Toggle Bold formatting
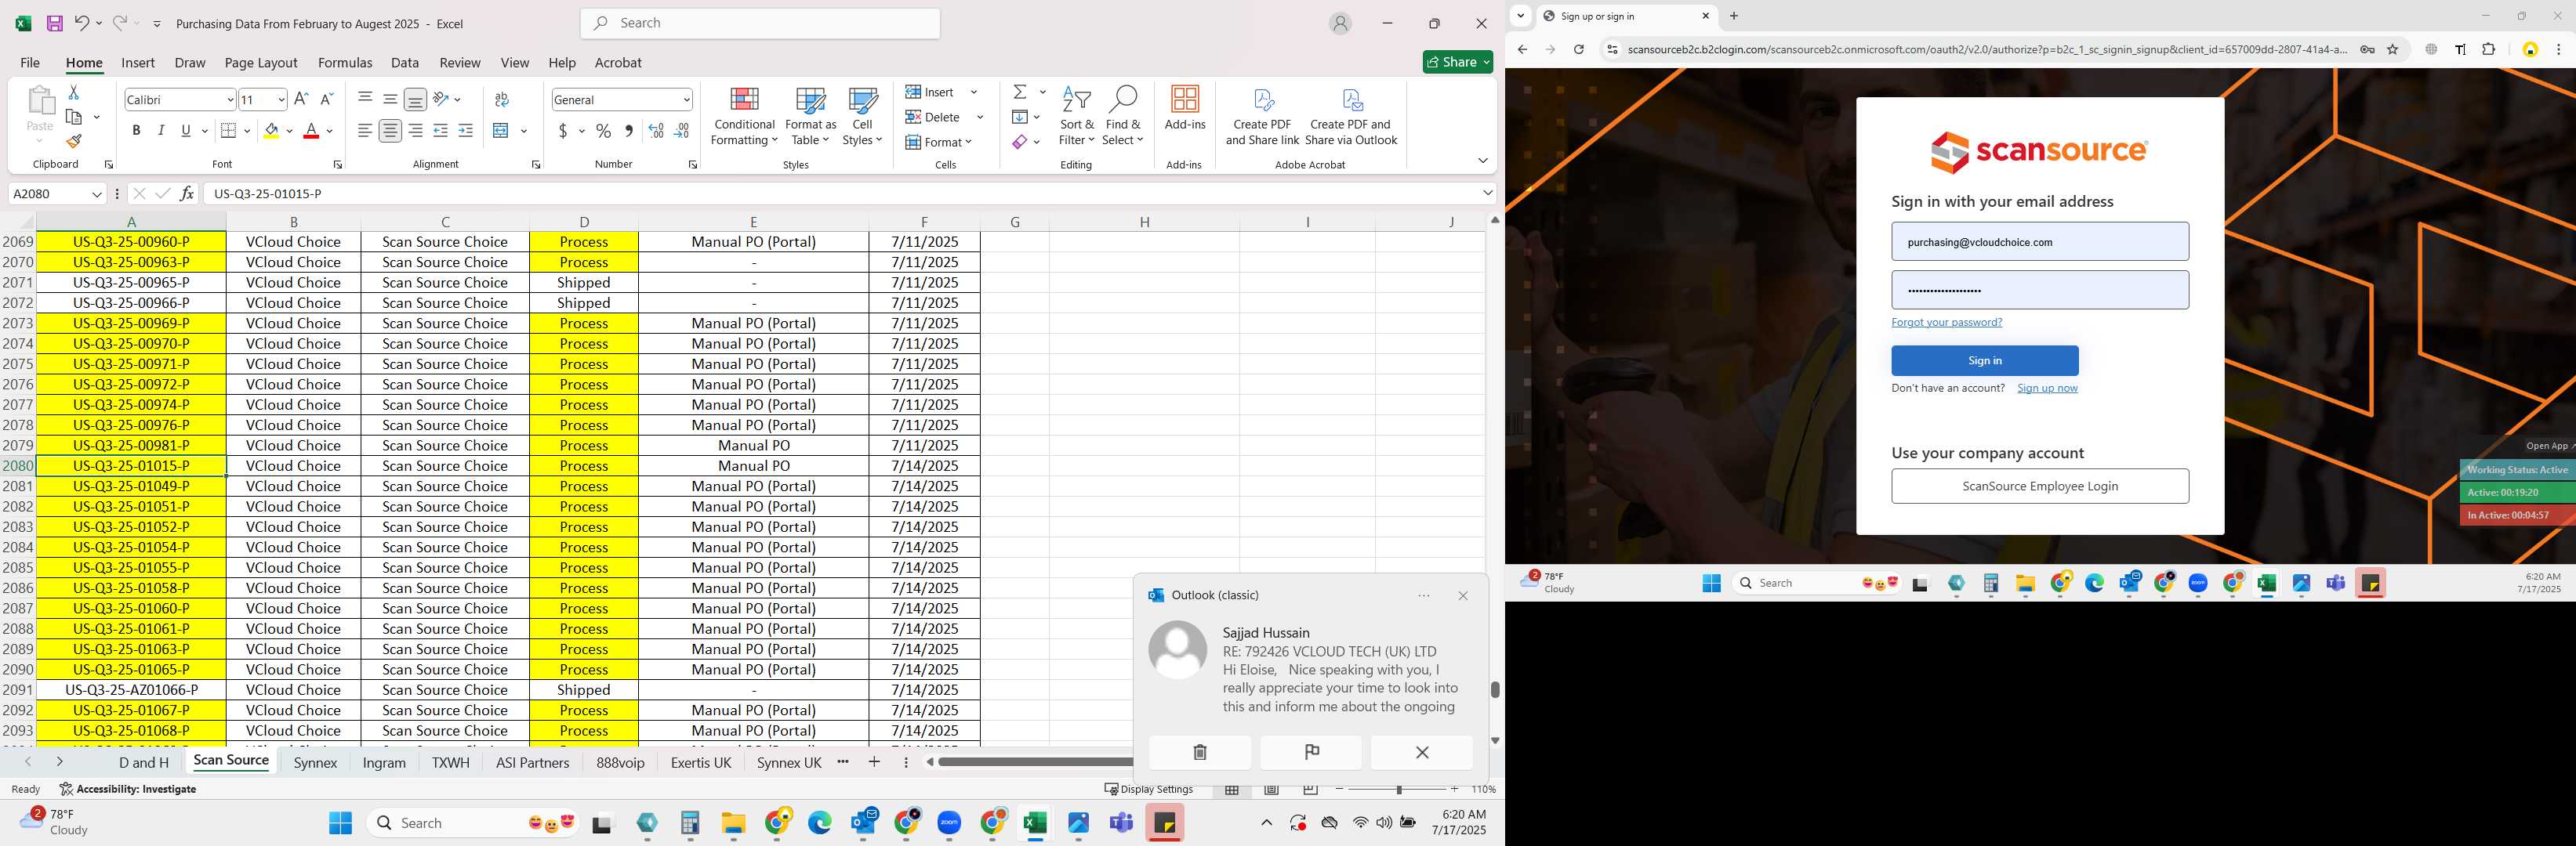The image size is (2576, 846). pyautogui.click(x=136, y=131)
